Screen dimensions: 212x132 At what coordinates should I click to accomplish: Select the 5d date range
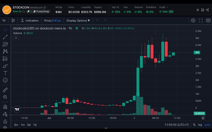click(x=29, y=125)
